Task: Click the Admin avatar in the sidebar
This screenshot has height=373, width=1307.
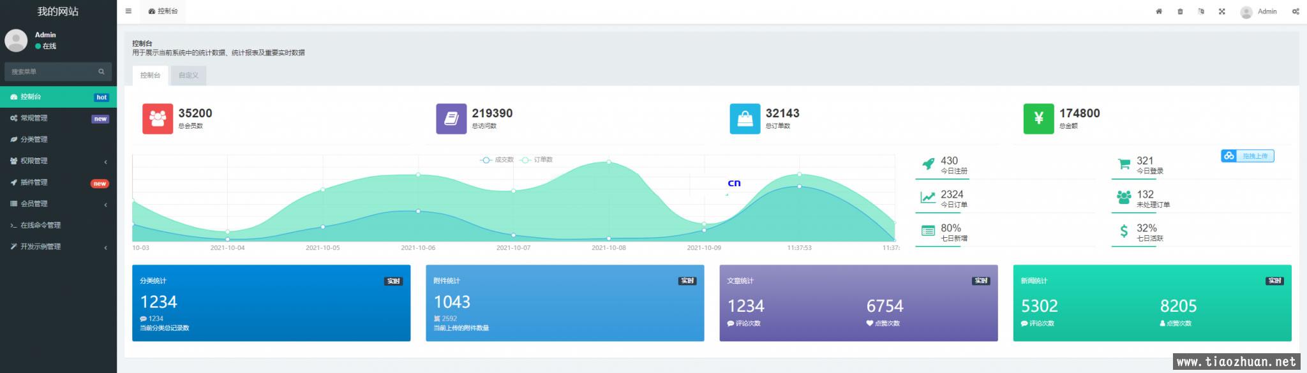Action: point(16,40)
